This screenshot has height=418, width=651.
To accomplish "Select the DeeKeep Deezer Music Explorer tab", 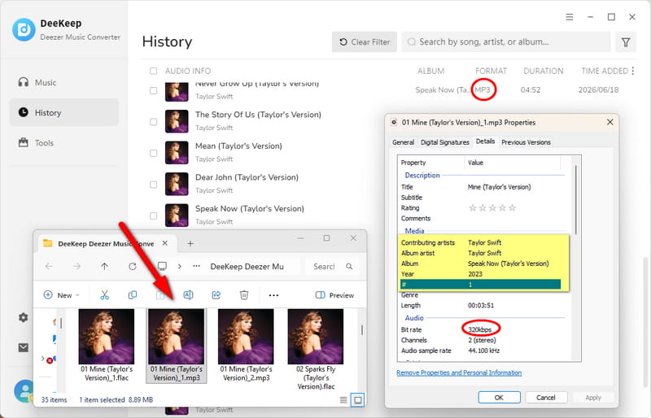I will 107,244.
